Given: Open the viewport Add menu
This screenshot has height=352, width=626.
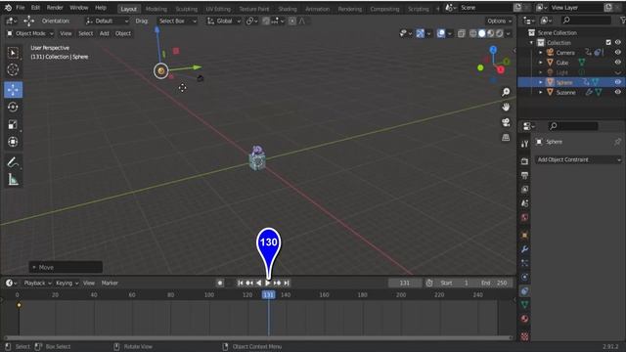Looking at the screenshot, I should pyautogui.click(x=105, y=33).
